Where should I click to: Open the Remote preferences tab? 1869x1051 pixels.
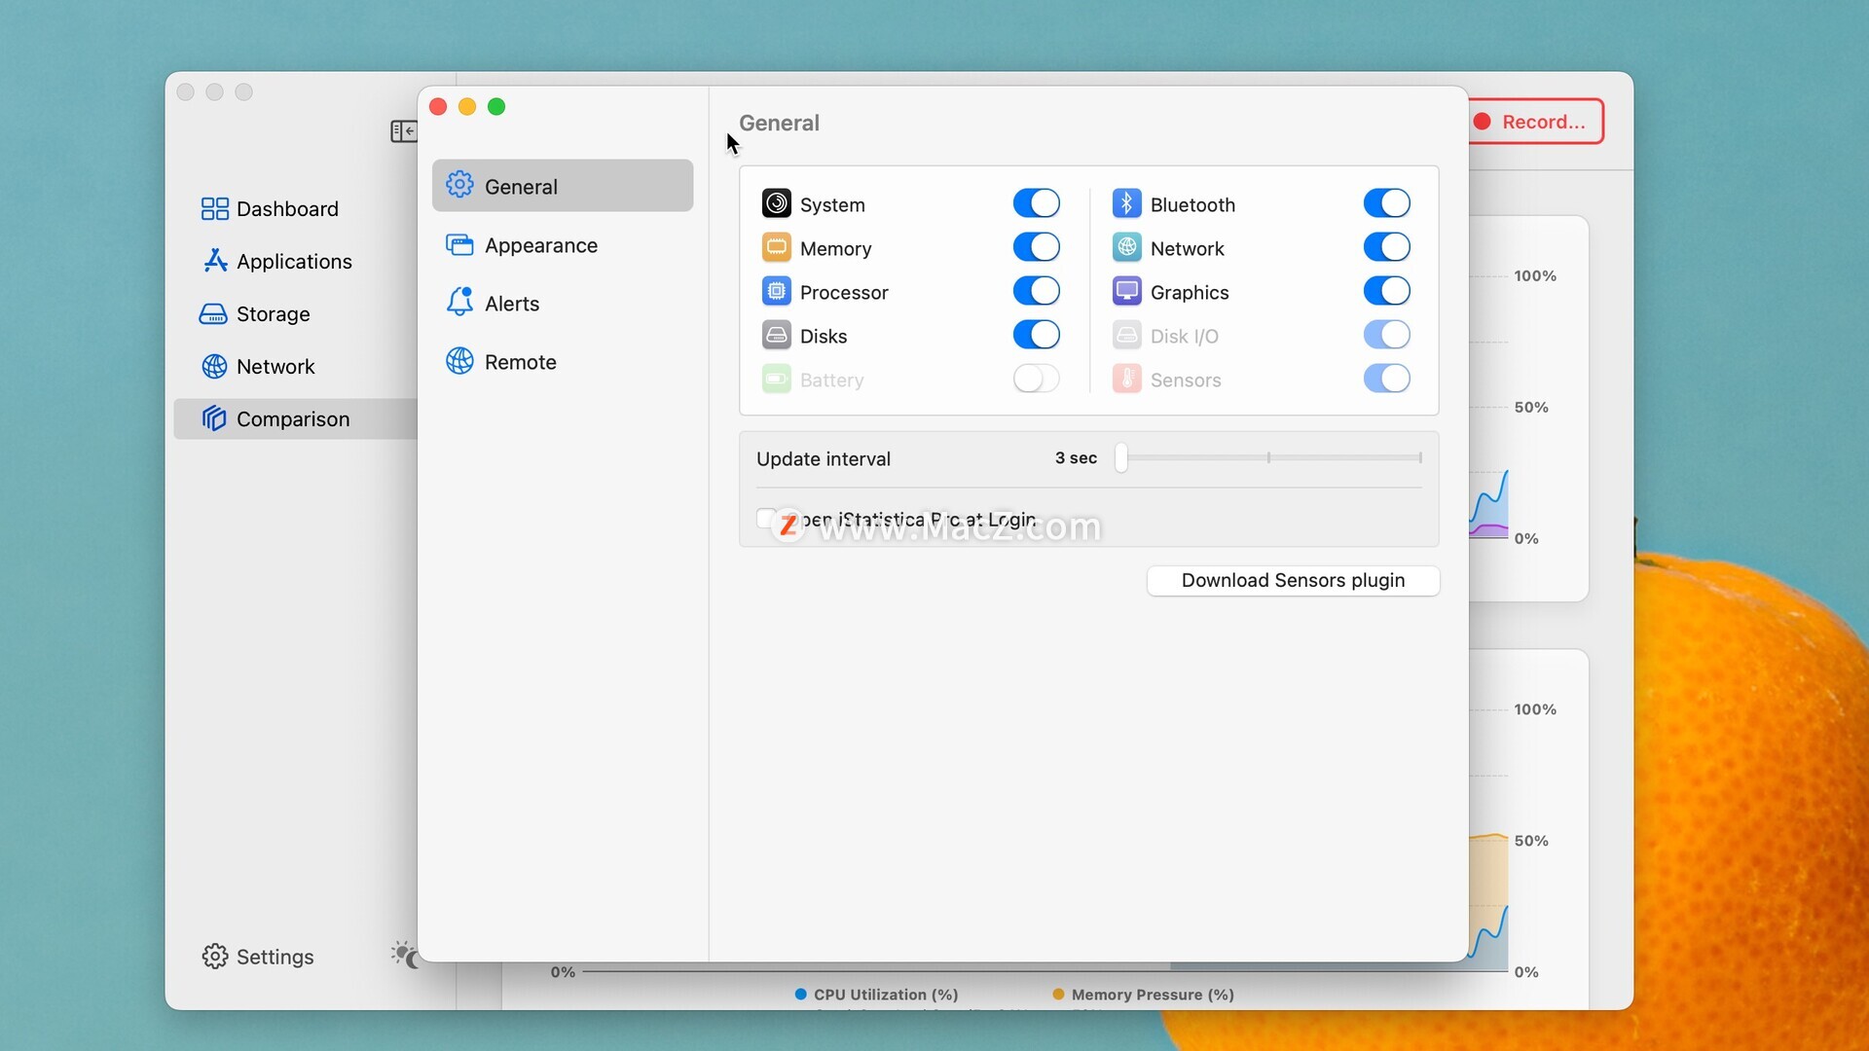point(563,362)
